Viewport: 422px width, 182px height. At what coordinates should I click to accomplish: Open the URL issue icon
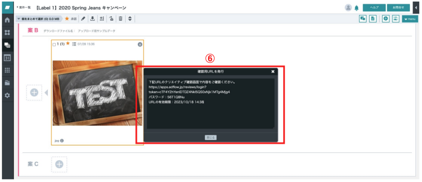[x=395, y=19]
